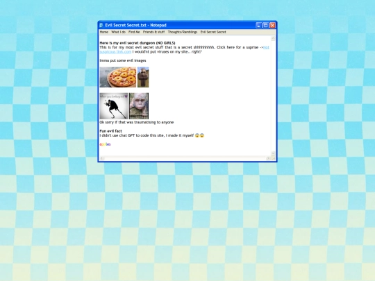Click the Notepad document icon in the title bar
Screen dimensions: 375x281
(x=101, y=26)
